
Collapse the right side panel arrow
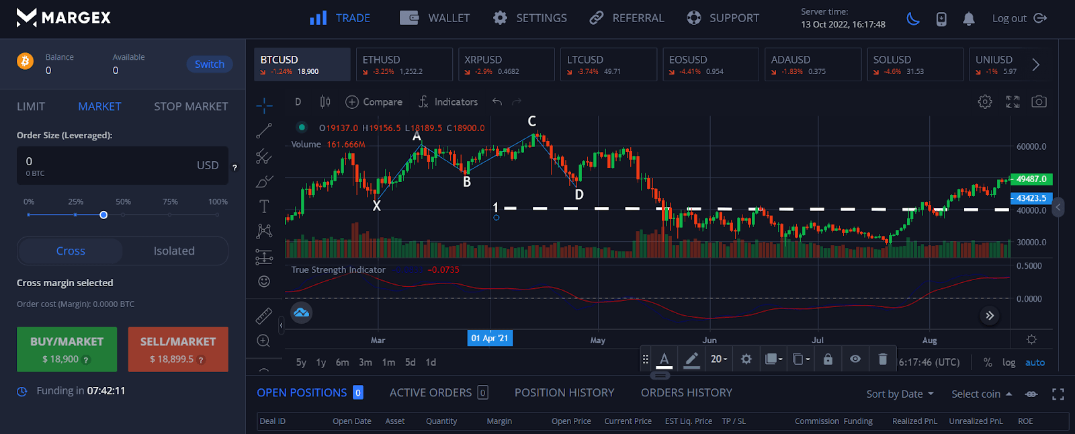coord(1058,207)
